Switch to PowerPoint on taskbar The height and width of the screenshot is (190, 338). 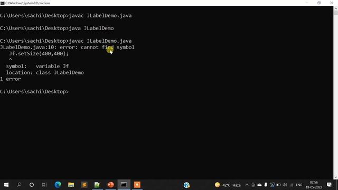(110, 185)
